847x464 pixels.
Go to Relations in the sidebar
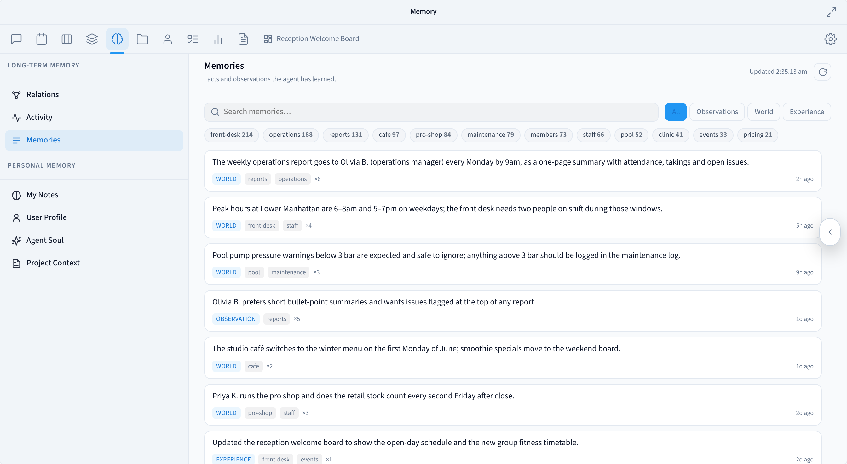point(94,95)
